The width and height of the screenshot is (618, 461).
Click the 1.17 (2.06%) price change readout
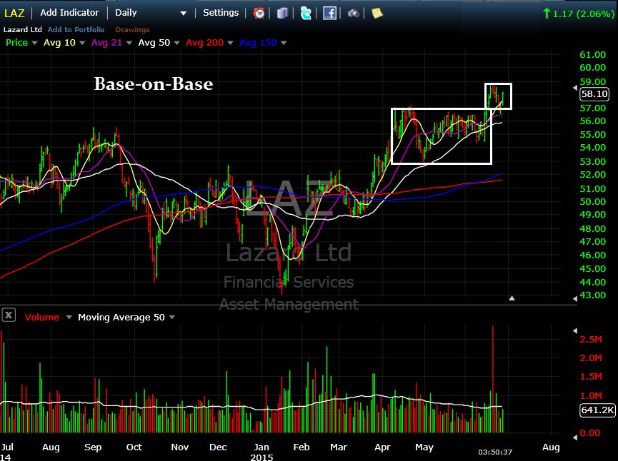tap(579, 14)
